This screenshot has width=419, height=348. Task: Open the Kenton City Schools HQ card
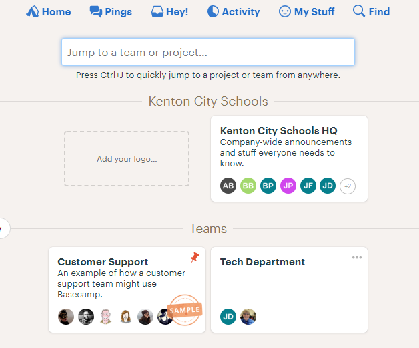289,159
